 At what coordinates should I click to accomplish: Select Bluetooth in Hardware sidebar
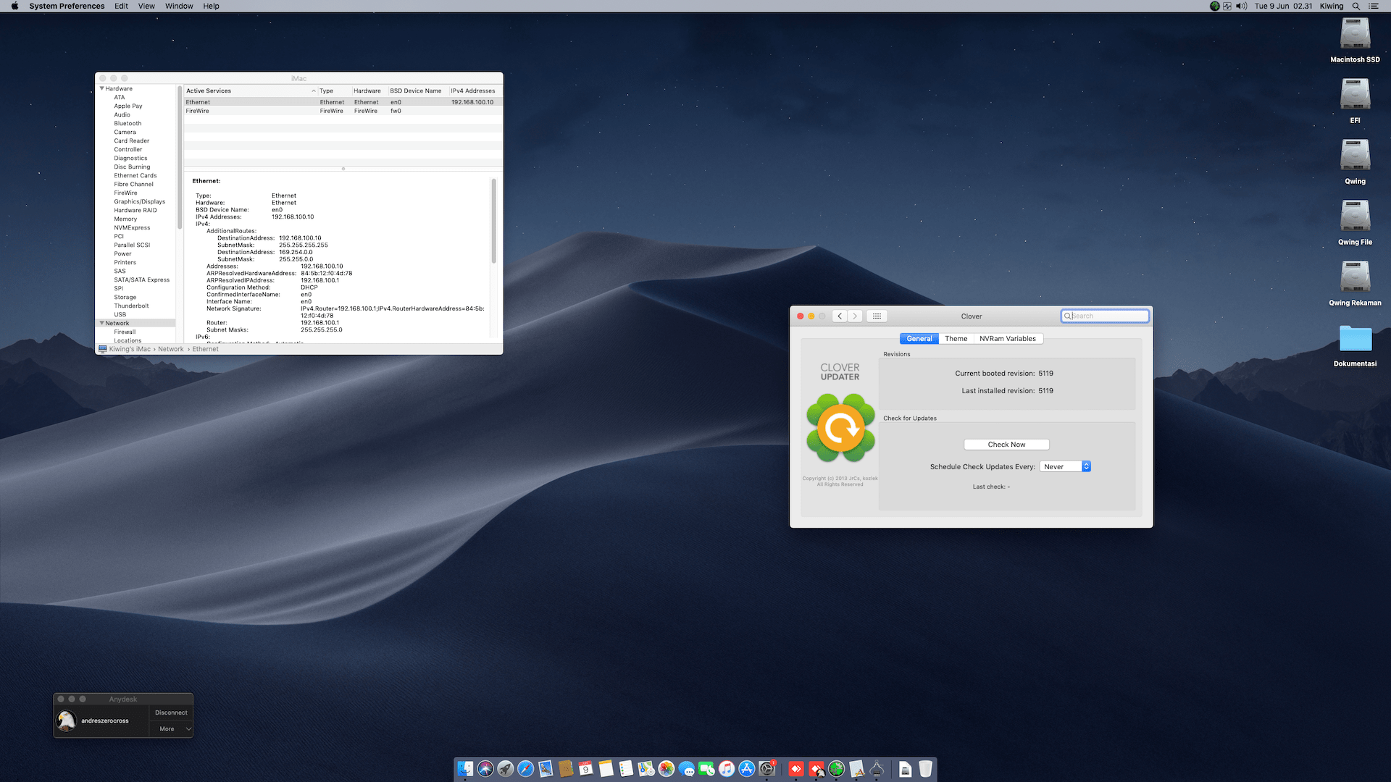(128, 123)
